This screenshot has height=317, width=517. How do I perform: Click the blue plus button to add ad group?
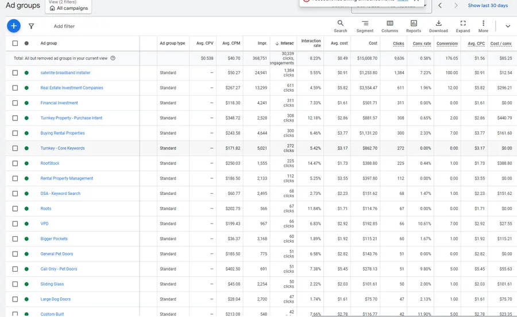point(14,26)
